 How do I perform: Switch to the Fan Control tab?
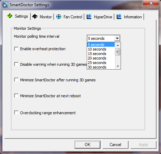point(69,17)
